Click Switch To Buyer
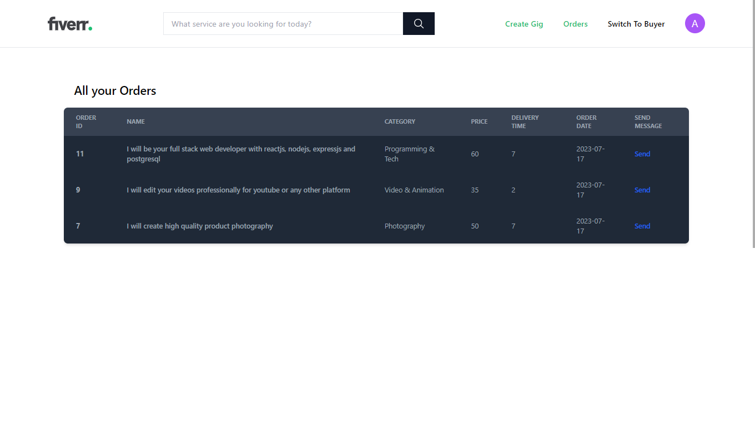755x426 pixels. pyautogui.click(x=636, y=24)
